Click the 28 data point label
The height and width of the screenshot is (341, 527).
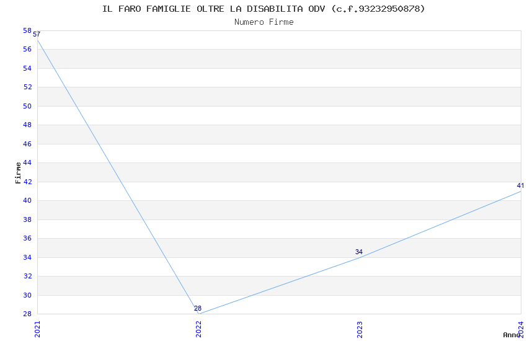pos(198,308)
